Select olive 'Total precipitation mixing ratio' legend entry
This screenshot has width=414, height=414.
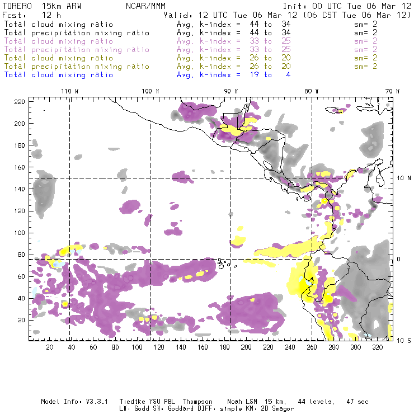pyautogui.click(x=77, y=66)
